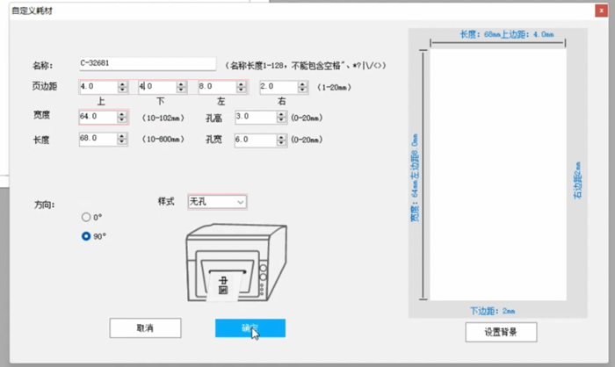
Task: Click the top margin (上) value field
Action: 98,87
